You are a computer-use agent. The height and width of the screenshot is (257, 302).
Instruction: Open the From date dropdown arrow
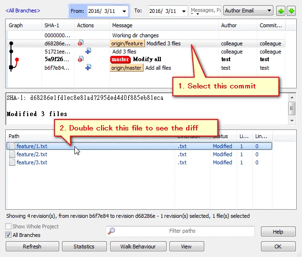[x=124, y=11]
